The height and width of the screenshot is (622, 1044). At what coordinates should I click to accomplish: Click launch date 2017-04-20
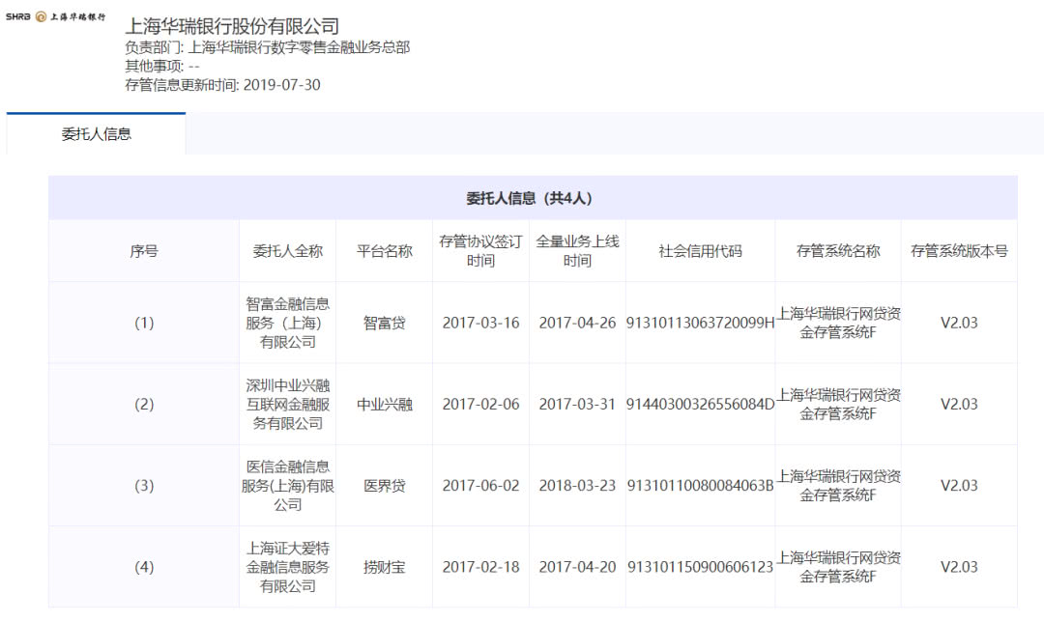pyautogui.click(x=577, y=567)
